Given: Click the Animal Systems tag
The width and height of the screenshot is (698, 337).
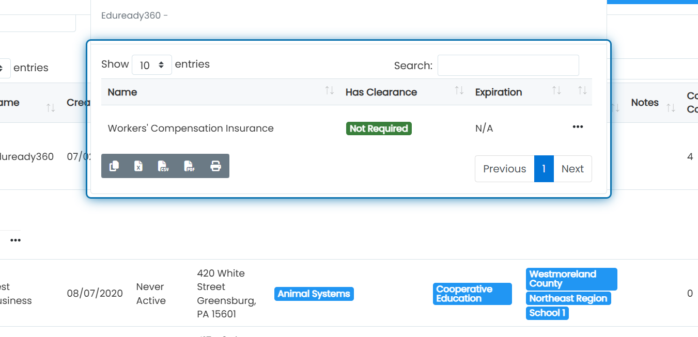Looking at the screenshot, I should [x=314, y=294].
